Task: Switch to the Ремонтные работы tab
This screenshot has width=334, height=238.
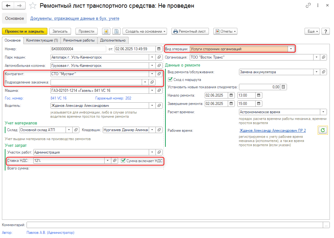Action: coord(79,40)
